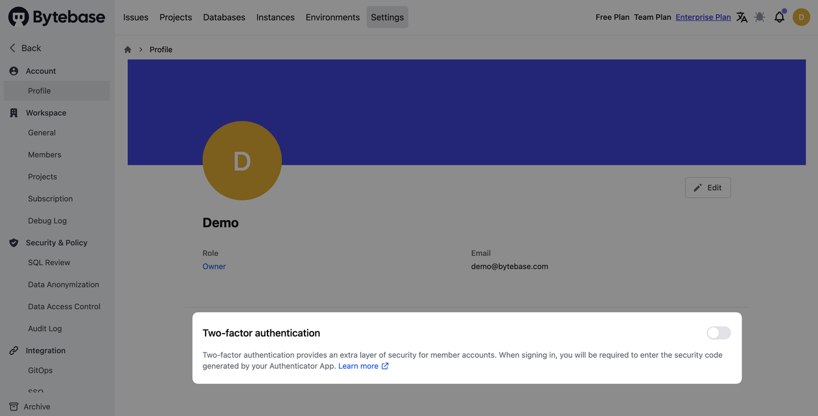Viewport: 818px width, 416px height.
Task: Open the Issues menu item
Action: pyautogui.click(x=135, y=17)
